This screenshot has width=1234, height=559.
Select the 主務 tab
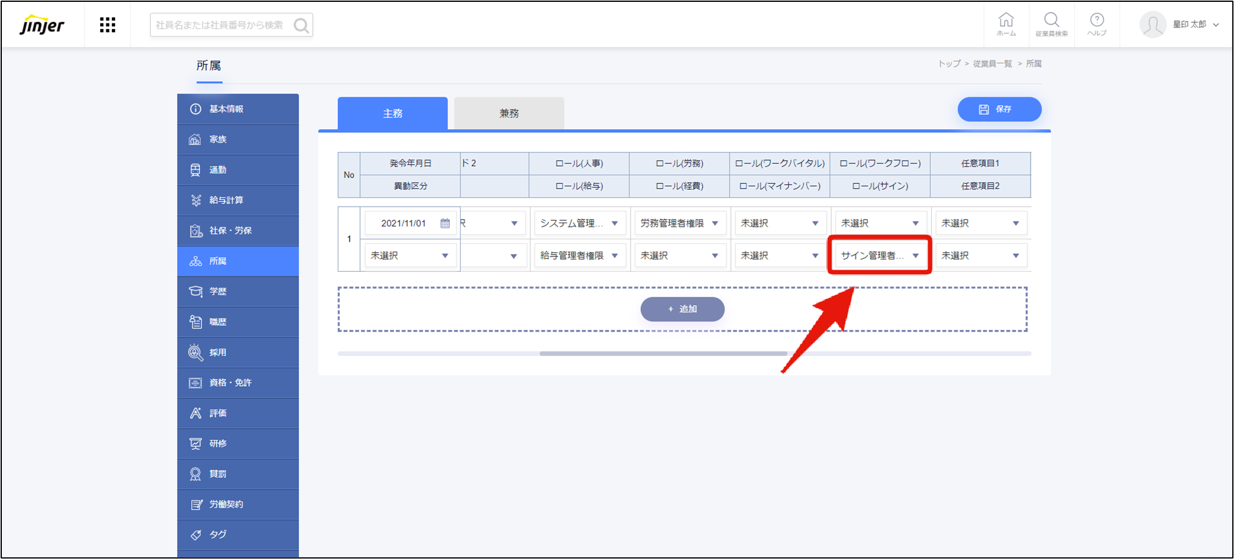[x=392, y=113]
